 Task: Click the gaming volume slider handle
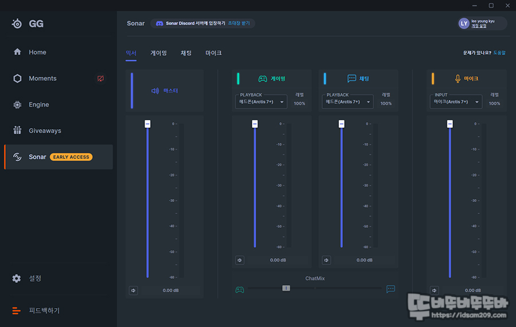coord(255,124)
